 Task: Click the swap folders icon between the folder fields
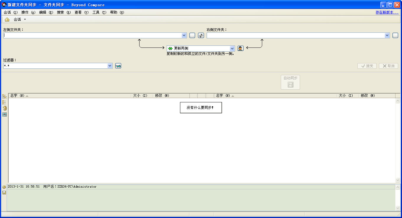click(x=201, y=35)
